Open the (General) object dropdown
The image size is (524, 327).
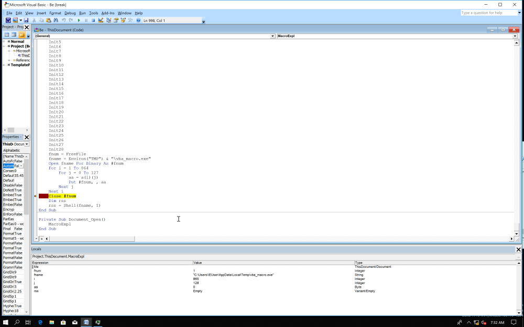(272, 36)
